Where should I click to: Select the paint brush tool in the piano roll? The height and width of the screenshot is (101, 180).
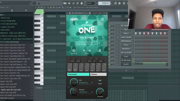51,8
